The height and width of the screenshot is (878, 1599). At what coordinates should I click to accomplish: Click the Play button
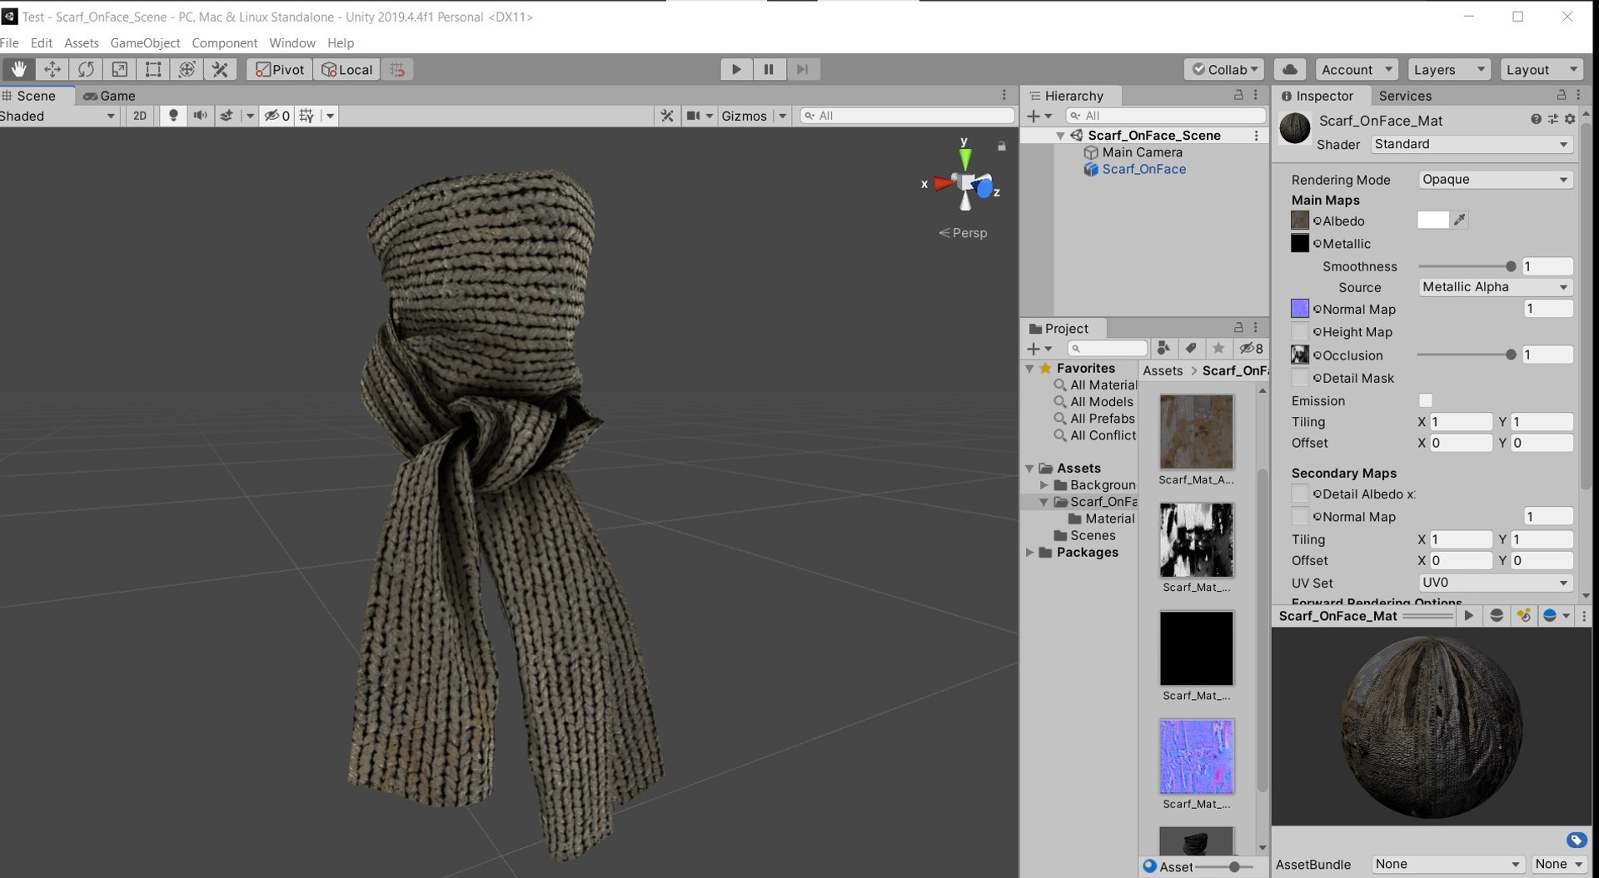point(736,69)
